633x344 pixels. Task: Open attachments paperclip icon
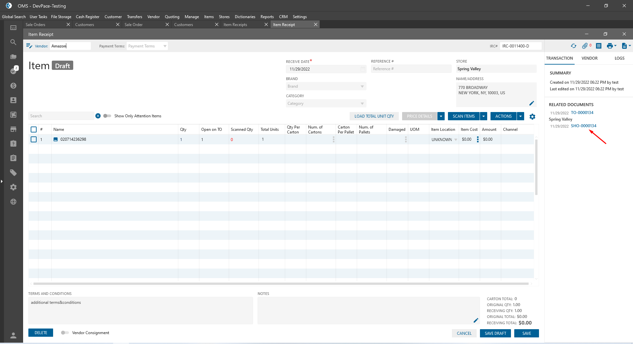click(585, 46)
